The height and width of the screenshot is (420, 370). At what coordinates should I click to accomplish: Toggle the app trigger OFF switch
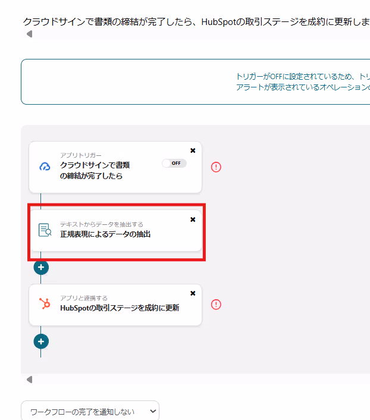(x=174, y=163)
